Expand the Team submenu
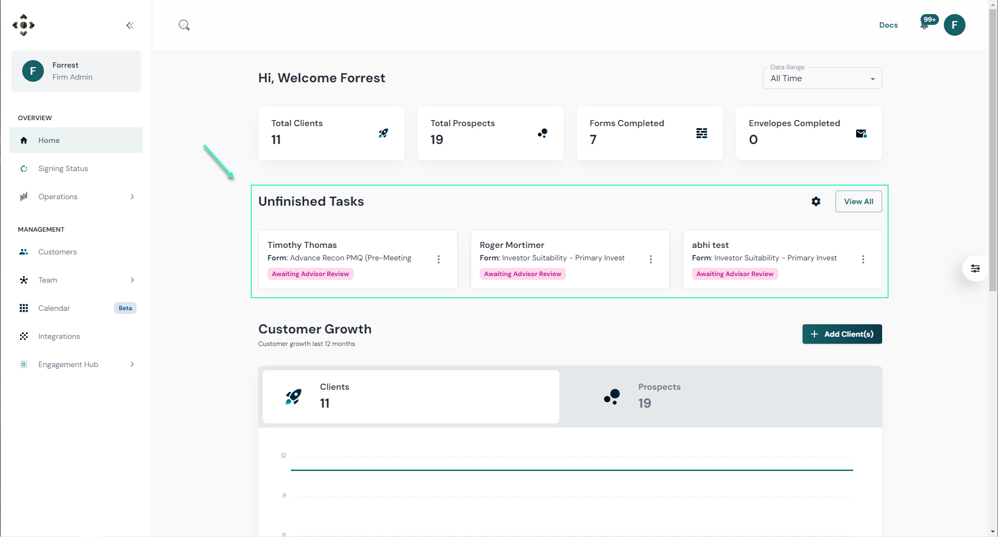Image resolution: width=998 pixels, height=537 pixels. pyautogui.click(x=76, y=280)
